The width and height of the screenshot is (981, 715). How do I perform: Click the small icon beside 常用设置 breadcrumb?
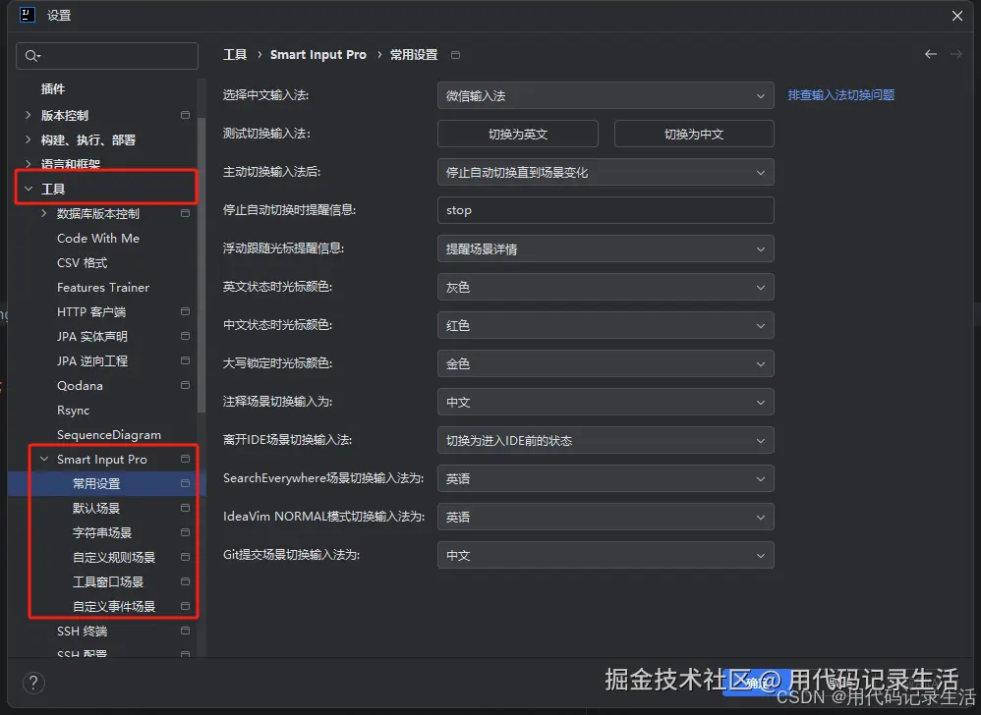pyautogui.click(x=455, y=56)
